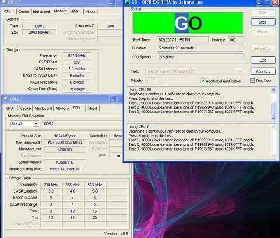Click the CPU #0 log scrollbar down arrow
Viewport: 280px width, 238px height.
click(273, 119)
